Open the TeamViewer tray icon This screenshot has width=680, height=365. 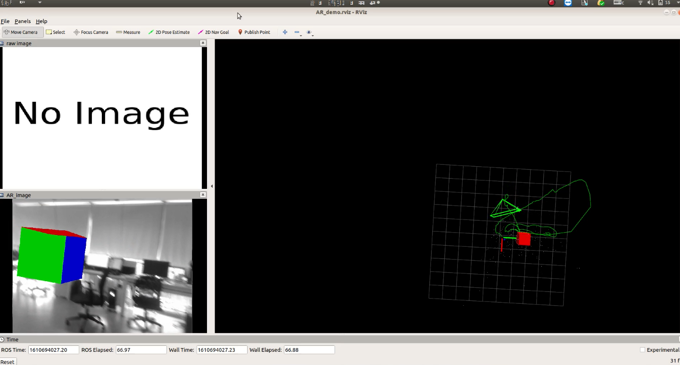(x=568, y=3)
